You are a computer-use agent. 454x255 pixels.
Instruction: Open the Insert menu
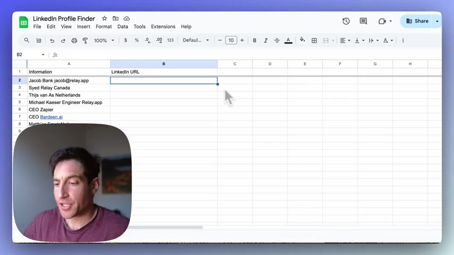(x=83, y=27)
